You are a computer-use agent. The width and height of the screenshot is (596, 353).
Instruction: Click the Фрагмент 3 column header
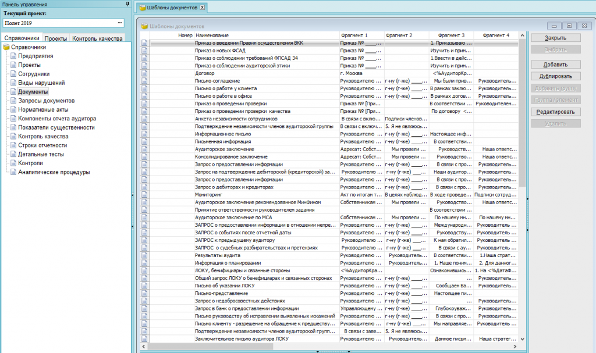(x=451, y=35)
